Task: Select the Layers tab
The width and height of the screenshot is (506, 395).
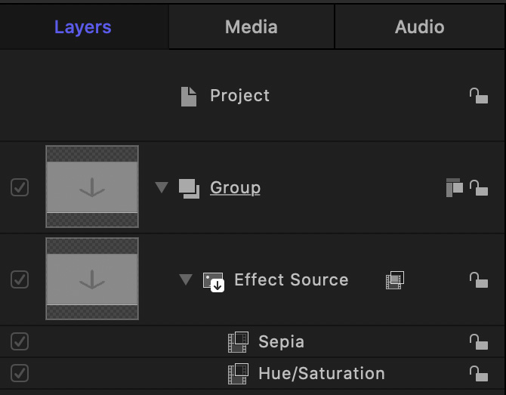Action: [83, 27]
